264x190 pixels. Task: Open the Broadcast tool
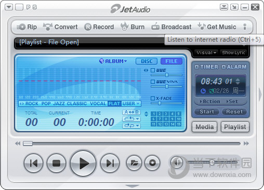click(171, 27)
